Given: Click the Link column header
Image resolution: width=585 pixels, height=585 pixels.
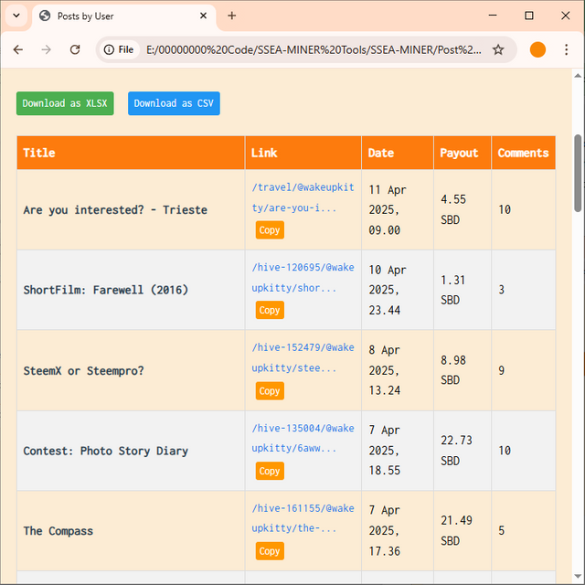Looking at the screenshot, I should [x=303, y=153].
